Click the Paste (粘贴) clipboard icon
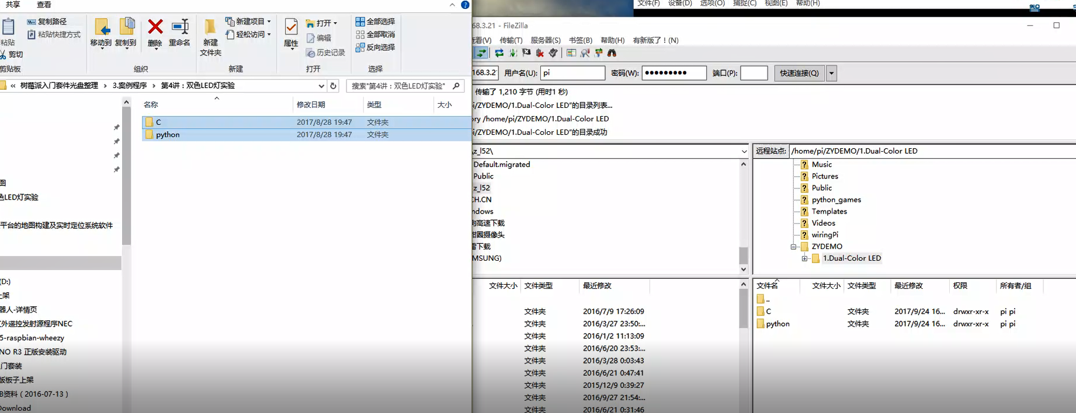This screenshot has width=1076, height=413. pyautogui.click(x=8, y=27)
